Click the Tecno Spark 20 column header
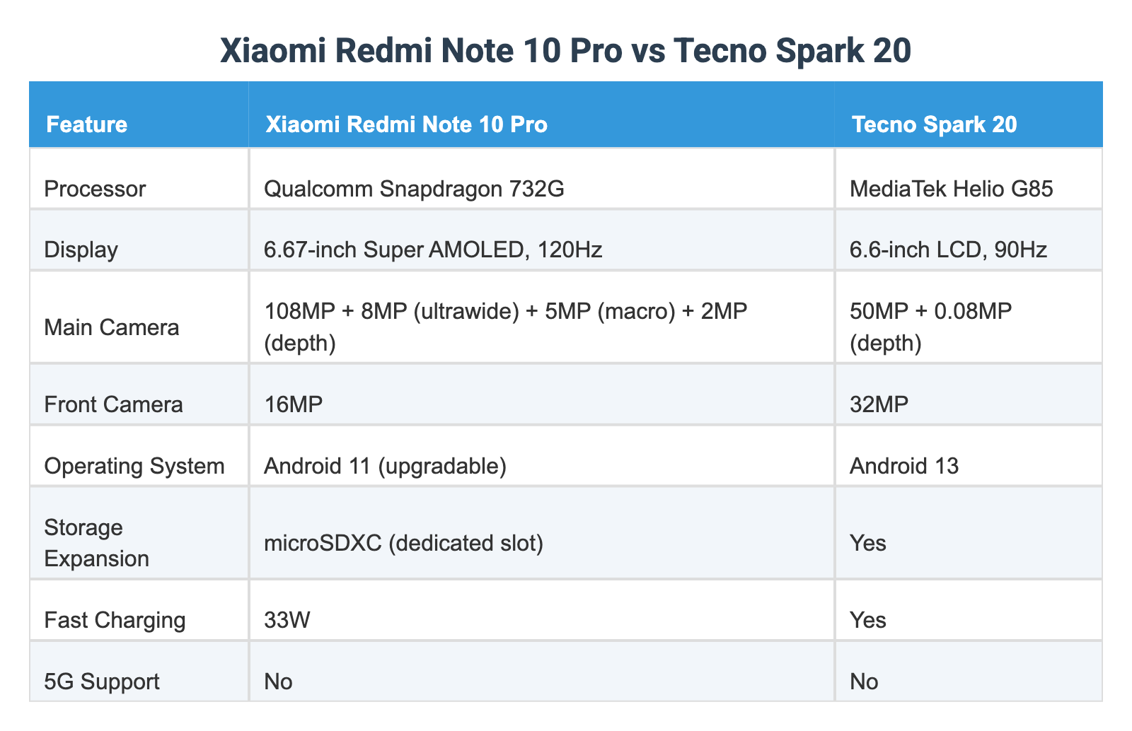The width and height of the screenshot is (1132, 731). point(969,115)
